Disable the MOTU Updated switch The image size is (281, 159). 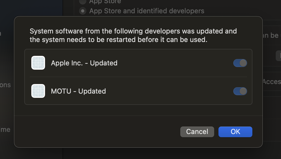coord(240,91)
